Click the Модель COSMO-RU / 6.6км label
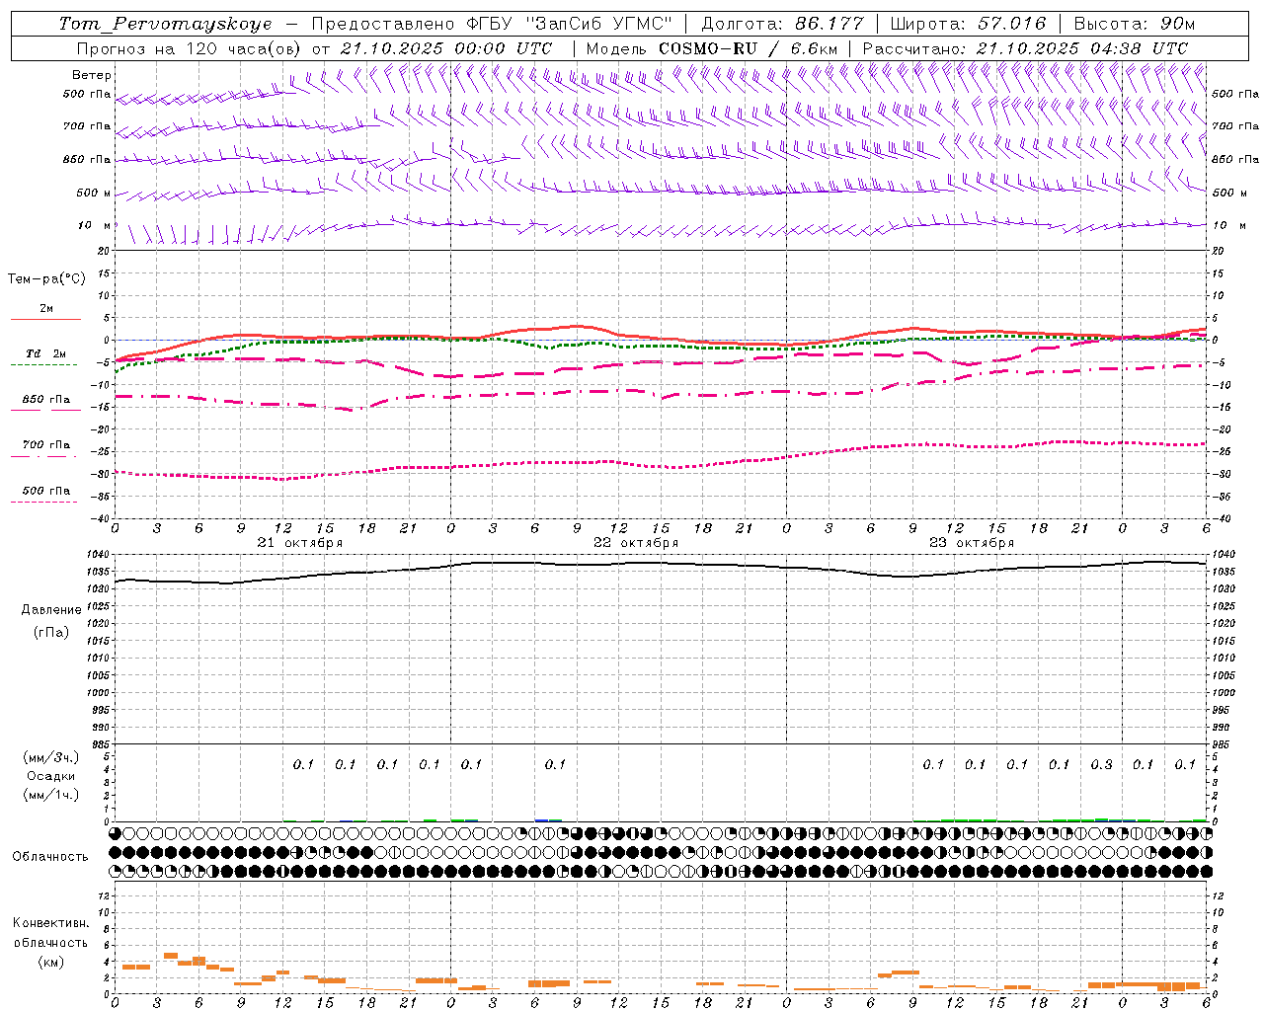Screen dimensions: 1264x1011 click(x=712, y=48)
